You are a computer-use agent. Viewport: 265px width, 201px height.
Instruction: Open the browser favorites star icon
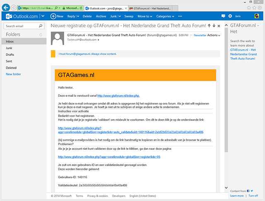click(x=254, y=8)
